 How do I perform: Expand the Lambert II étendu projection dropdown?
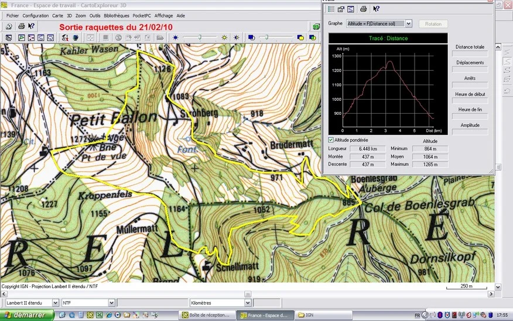[x=55, y=303]
